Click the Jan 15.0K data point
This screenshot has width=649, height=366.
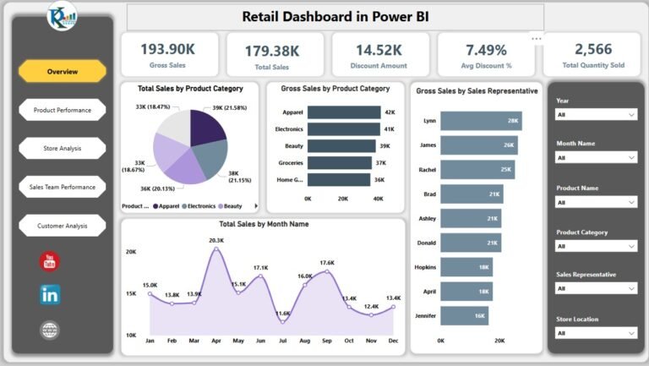[150, 293]
